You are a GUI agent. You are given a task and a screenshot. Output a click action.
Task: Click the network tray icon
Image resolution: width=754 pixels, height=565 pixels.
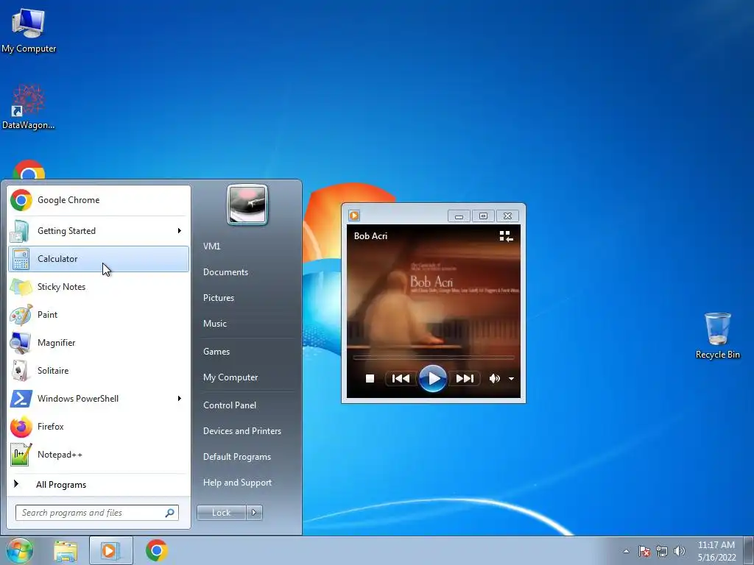[662, 551]
